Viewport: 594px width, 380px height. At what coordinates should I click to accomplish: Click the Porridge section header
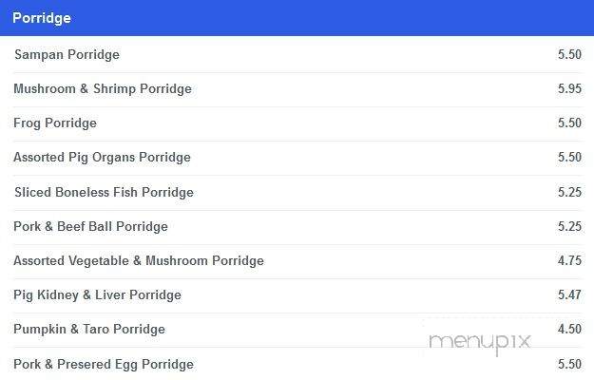tap(297, 18)
